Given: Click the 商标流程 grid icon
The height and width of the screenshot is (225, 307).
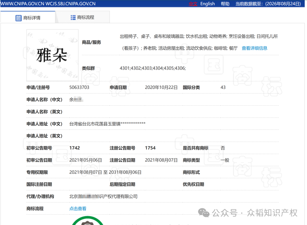Looking at the screenshot, I should click(x=73, y=17).
